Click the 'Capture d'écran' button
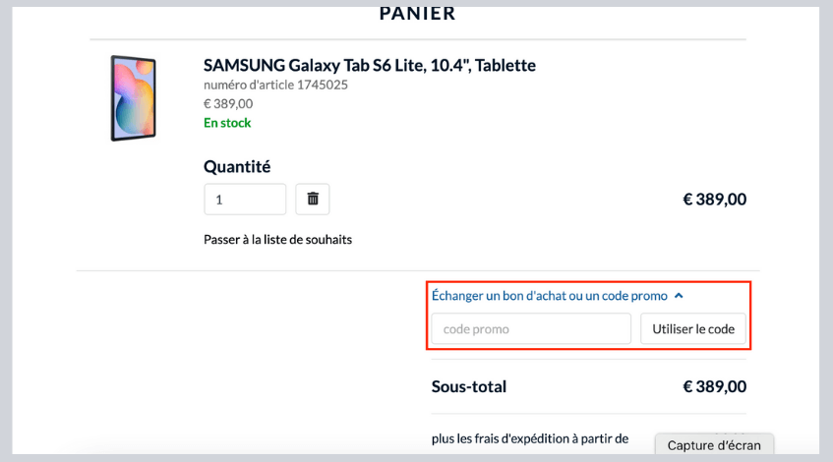The width and height of the screenshot is (833, 462). tap(714, 445)
